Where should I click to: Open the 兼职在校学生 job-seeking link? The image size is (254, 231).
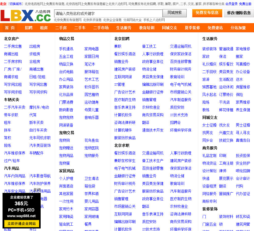click(125, 161)
